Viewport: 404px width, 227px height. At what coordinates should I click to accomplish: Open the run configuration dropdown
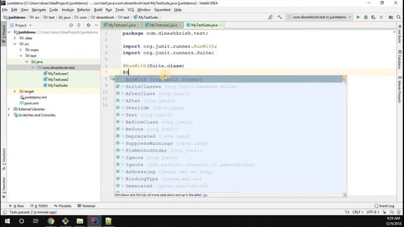tap(319, 17)
